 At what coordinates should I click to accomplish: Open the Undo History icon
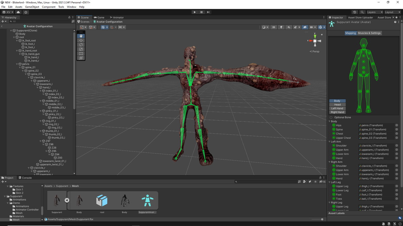coord(355,12)
